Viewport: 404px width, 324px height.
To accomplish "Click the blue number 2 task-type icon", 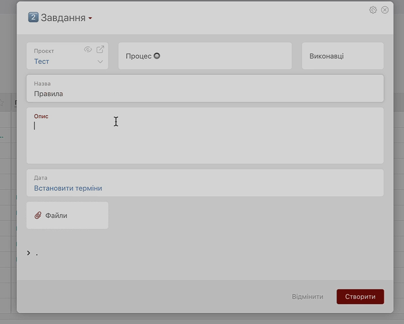I will tap(33, 18).
